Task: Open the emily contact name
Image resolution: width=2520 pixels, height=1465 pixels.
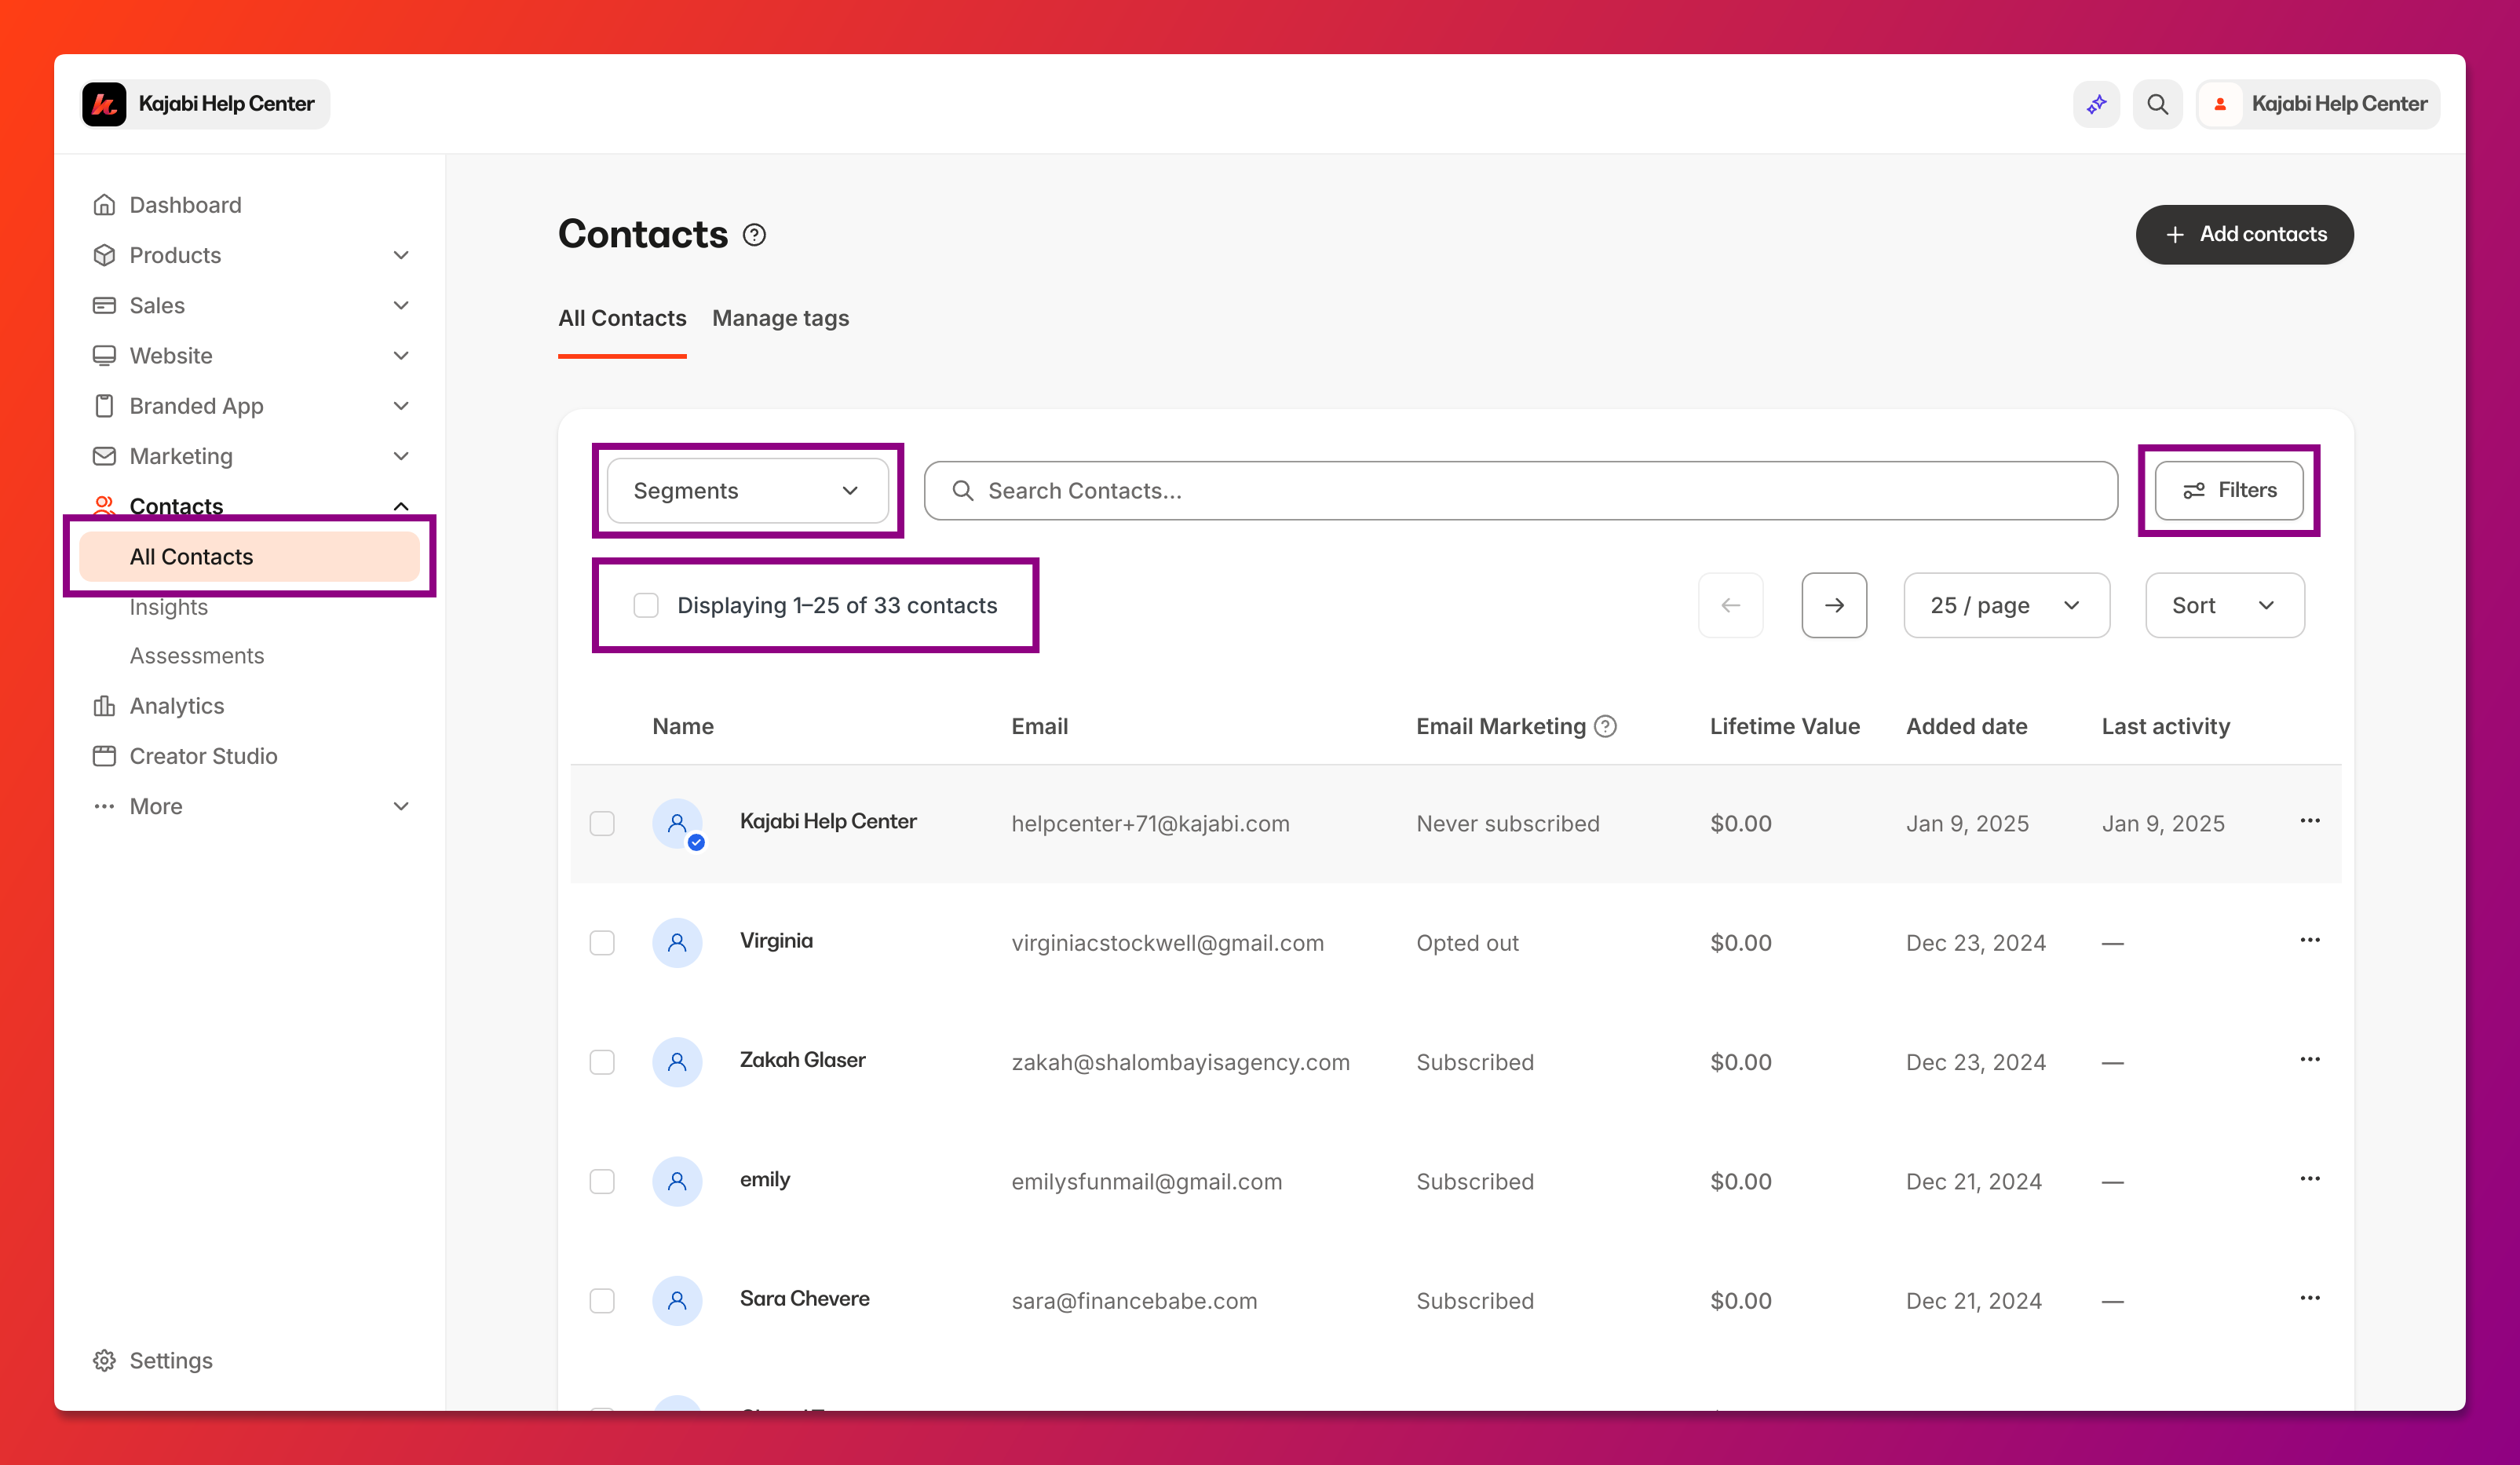Action: (764, 1179)
